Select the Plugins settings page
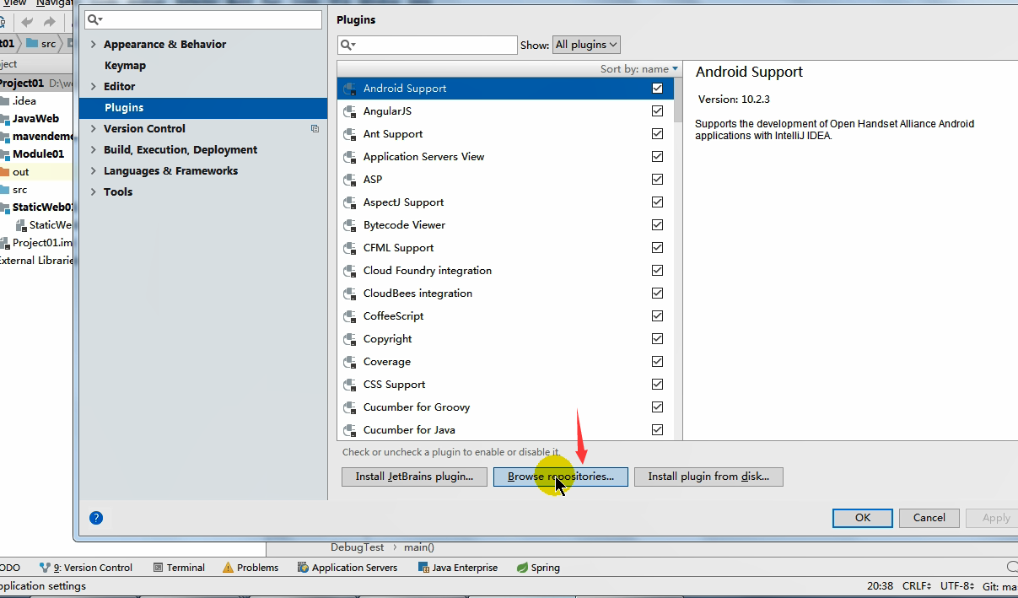The height and width of the screenshot is (598, 1018). [202, 108]
